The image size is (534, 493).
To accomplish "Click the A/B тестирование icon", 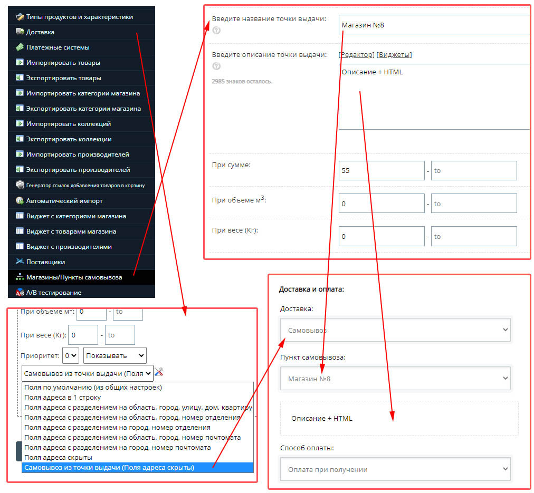I will 20,292.
